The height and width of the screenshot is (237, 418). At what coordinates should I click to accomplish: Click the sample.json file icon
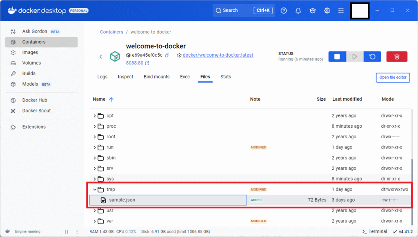[x=103, y=200]
